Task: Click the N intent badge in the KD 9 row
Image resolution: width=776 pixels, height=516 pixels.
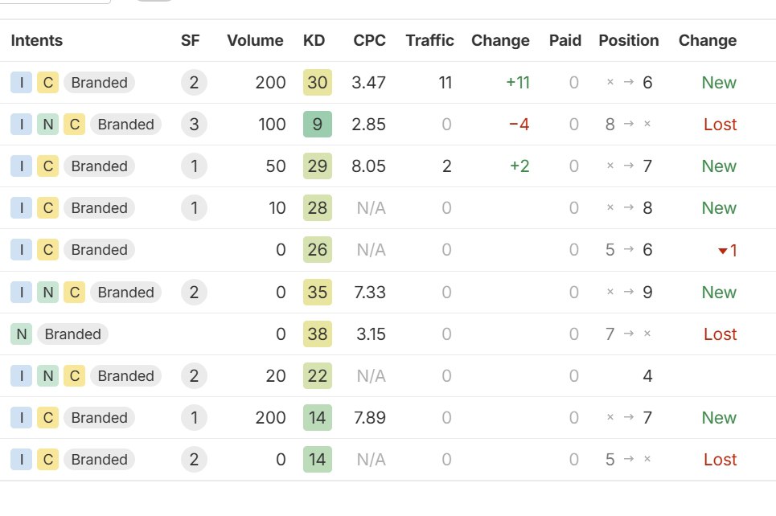Action: [48, 125]
